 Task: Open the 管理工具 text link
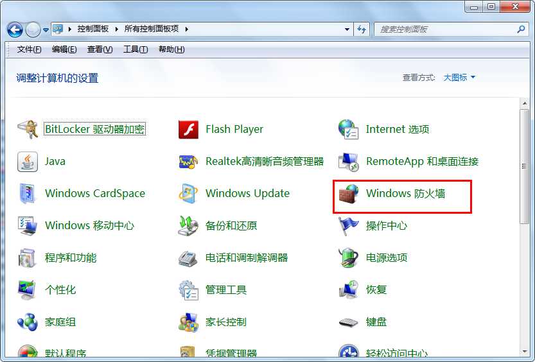tap(226, 289)
